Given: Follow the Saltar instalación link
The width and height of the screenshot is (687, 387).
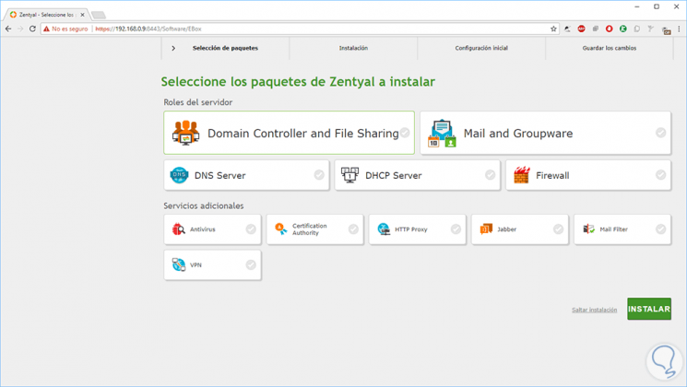Looking at the screenshot, I should point(594,310).
